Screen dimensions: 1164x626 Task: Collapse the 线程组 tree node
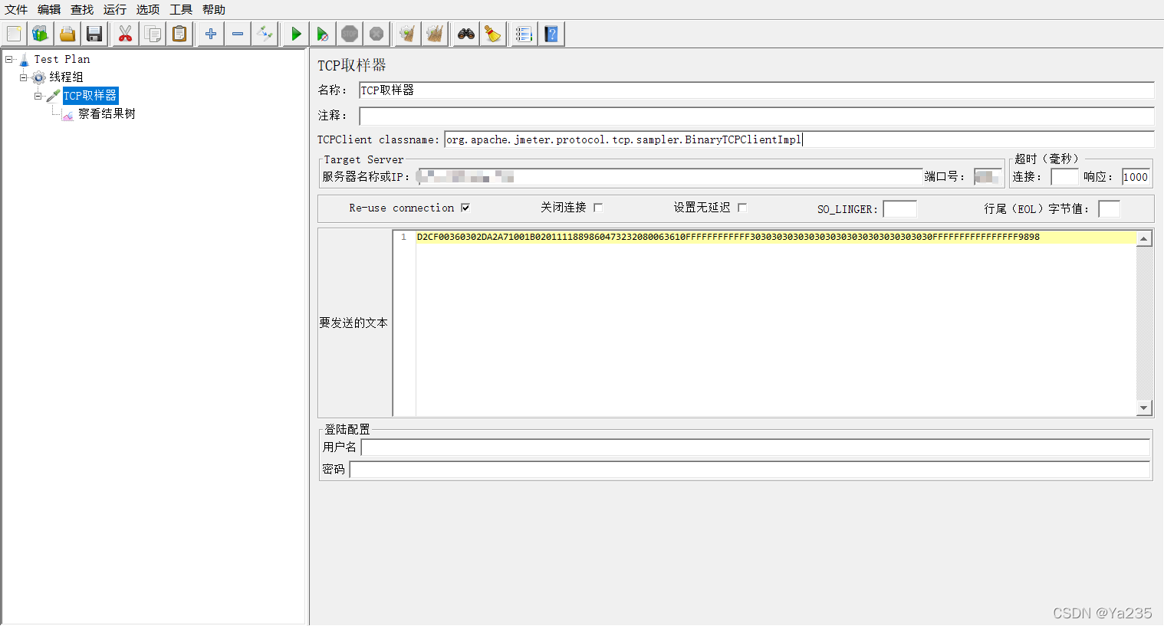click(x=23, y=77)
